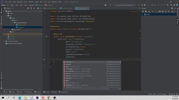Screen dimensions: 179x100
Task: Open Microsoft Edge from the taskbar
Action: [x=20, y=97]
